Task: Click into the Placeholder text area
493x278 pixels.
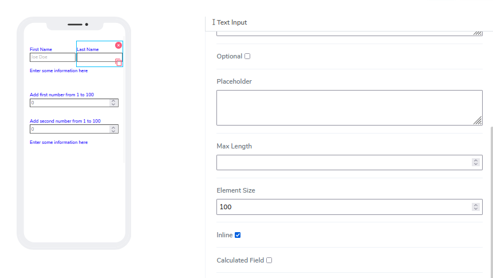Action: [x=344, y=107]
